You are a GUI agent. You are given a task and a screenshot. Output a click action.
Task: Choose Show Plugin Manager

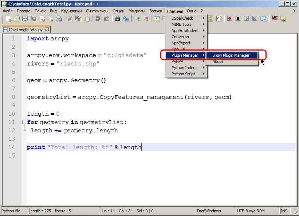[232, 55]
